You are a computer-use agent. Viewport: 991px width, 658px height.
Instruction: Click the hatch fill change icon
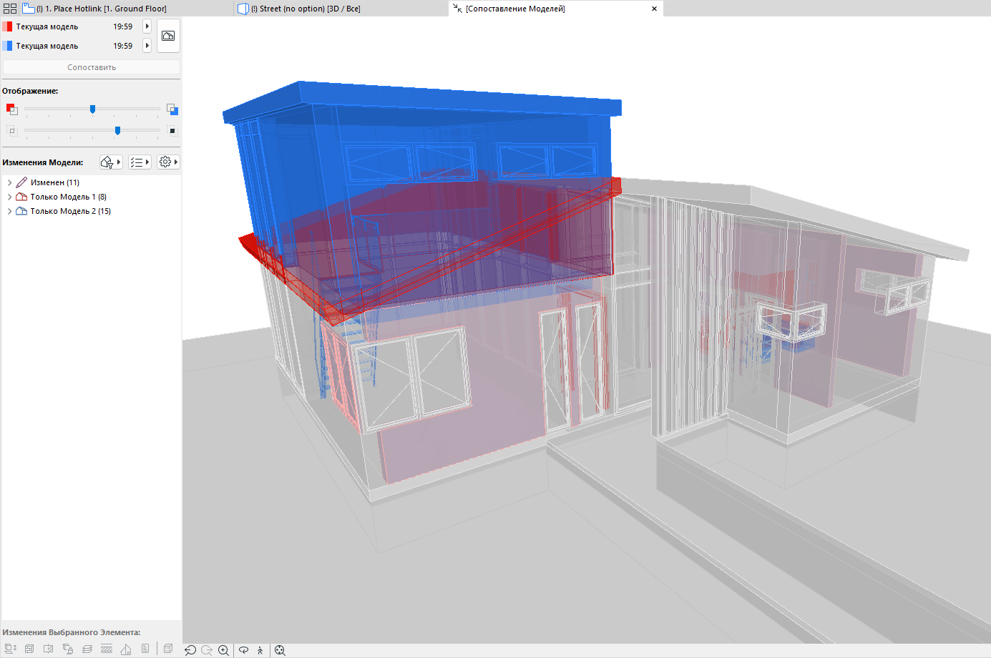click(x=107, y=649)
